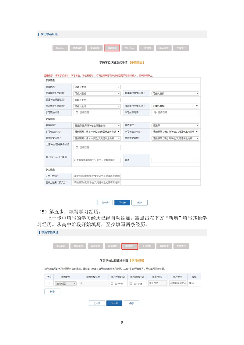This screenshot has width=244, height=345.
Task: Click the calendar icon for 认证学位/证书获得时间
Action: (76, 148)
